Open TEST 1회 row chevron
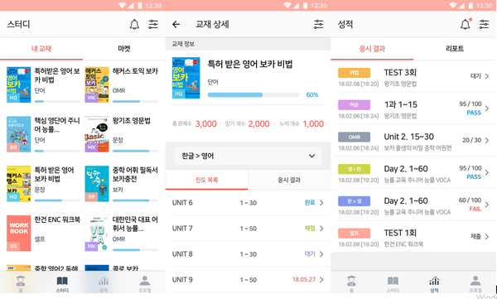497x299 pixels. pyautogui.click(x=487, y=237)
